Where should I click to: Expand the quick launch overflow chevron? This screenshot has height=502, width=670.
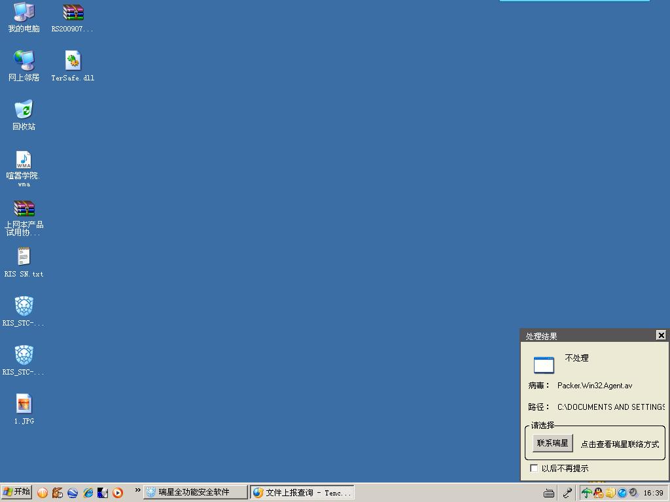137,490
